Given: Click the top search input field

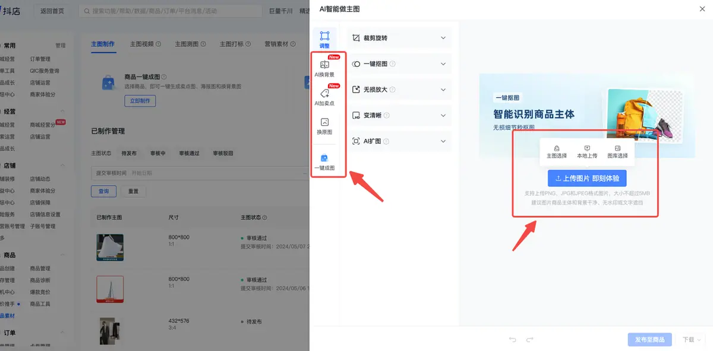Looking at the screenshot, I should tap(171, 11).
